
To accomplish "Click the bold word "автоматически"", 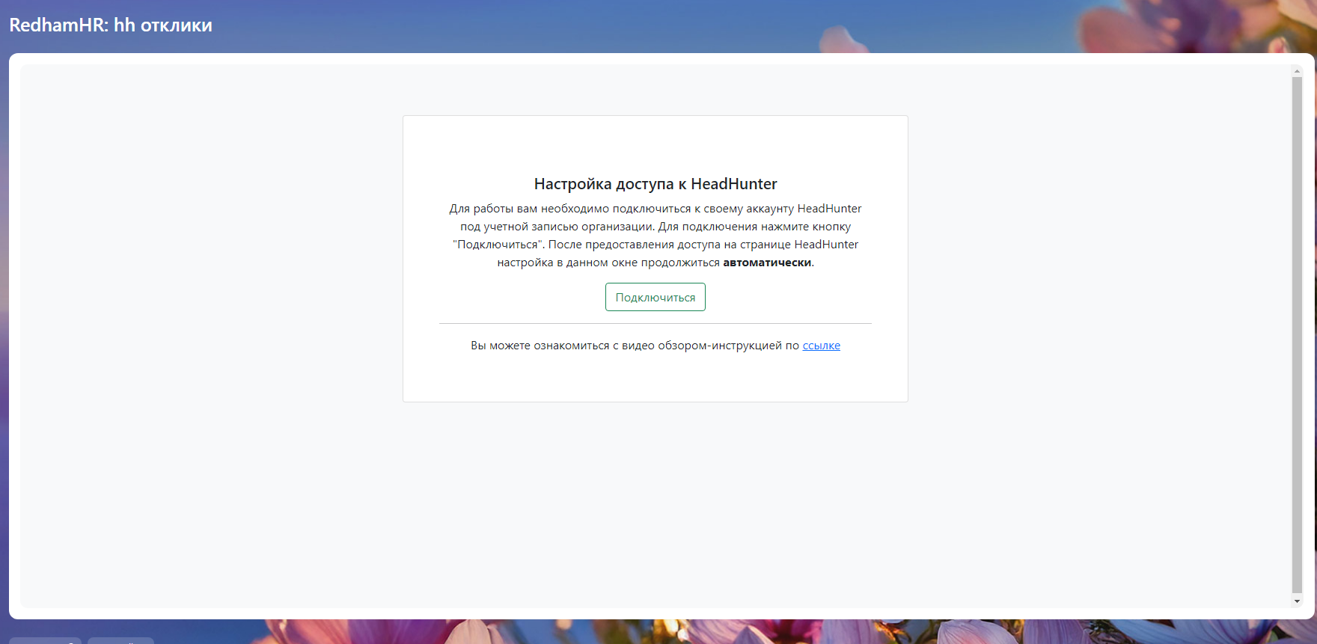I will click(767, 263).
